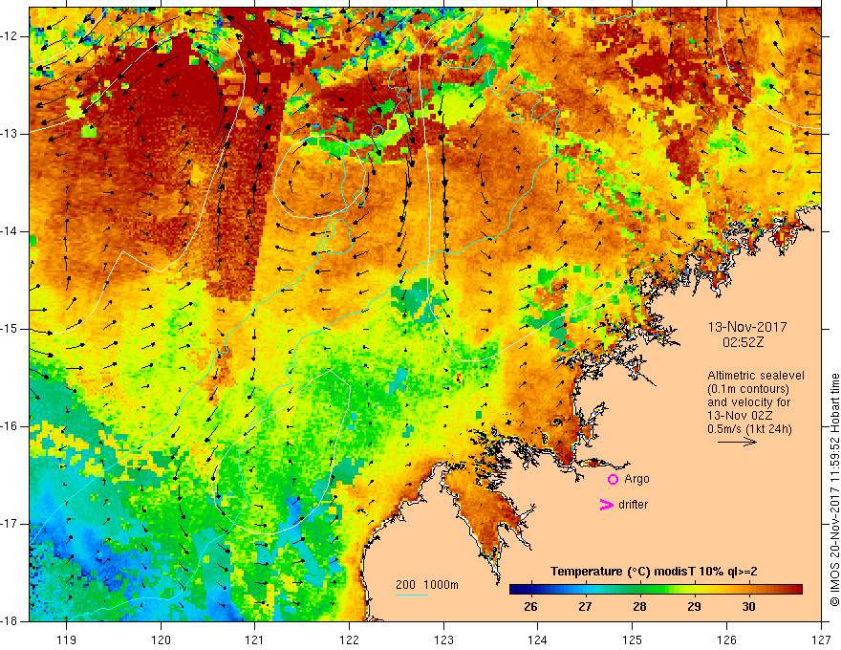Click longitude axis label 125
This screenshot has height=650, width=841.
coord(633,639)
